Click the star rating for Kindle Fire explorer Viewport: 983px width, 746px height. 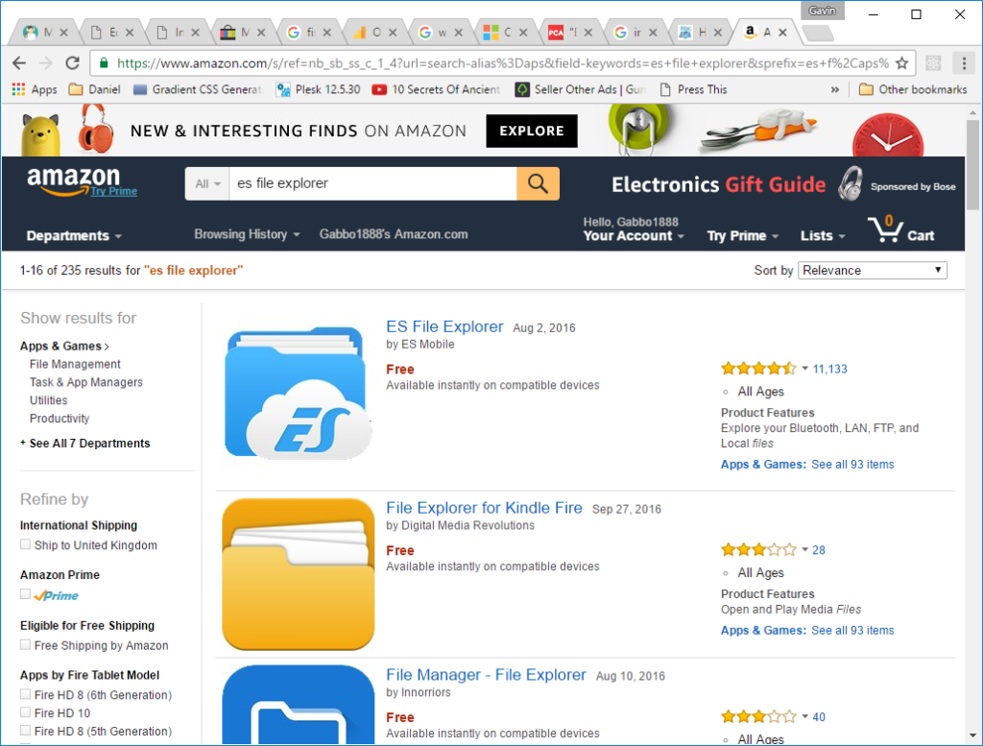[x=758, y=550]
